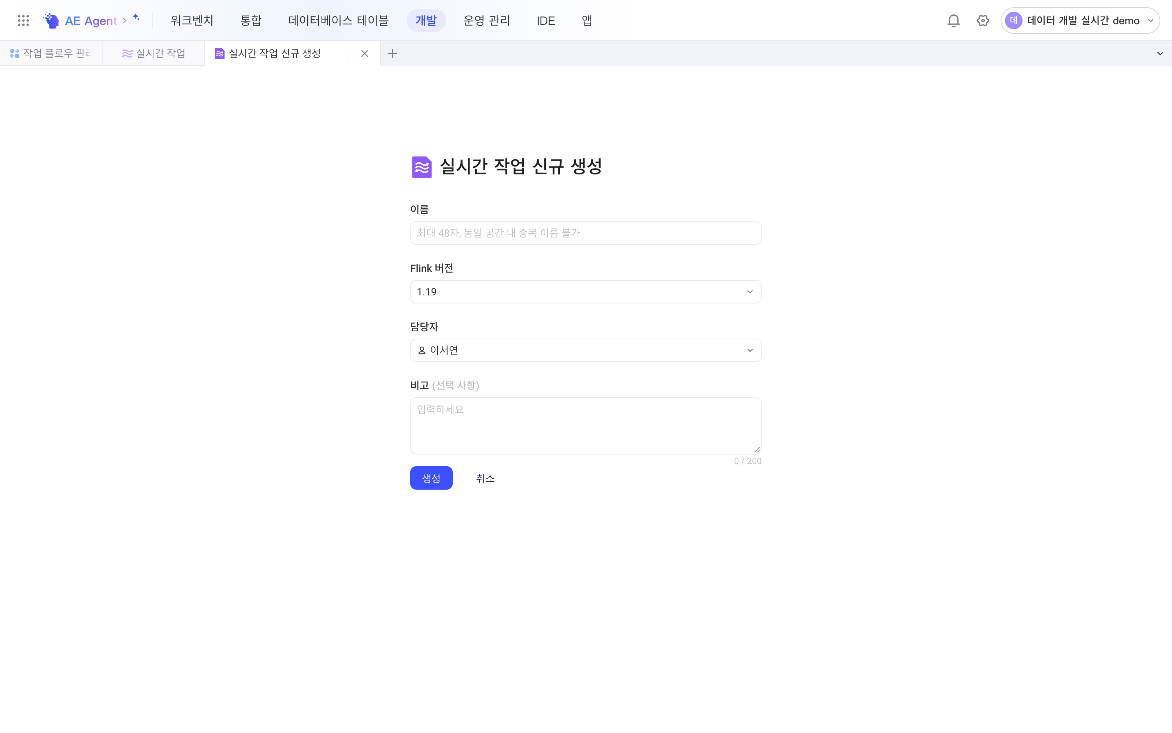The width and height of the screenshot is (1172, 733).
Task: Open the app launcher grid icon
Action: pyautogui.click(x=23, y=21)
